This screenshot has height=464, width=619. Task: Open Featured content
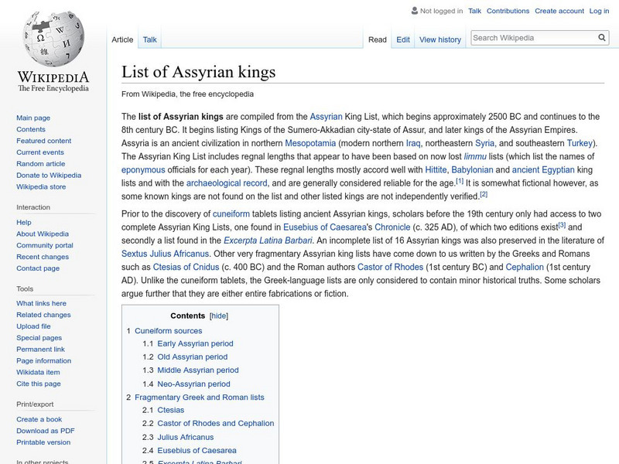coord(44,141)
